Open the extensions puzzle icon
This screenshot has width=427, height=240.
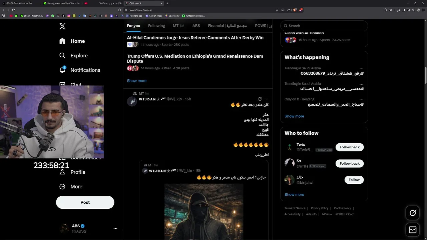click(x=385, y=10)
